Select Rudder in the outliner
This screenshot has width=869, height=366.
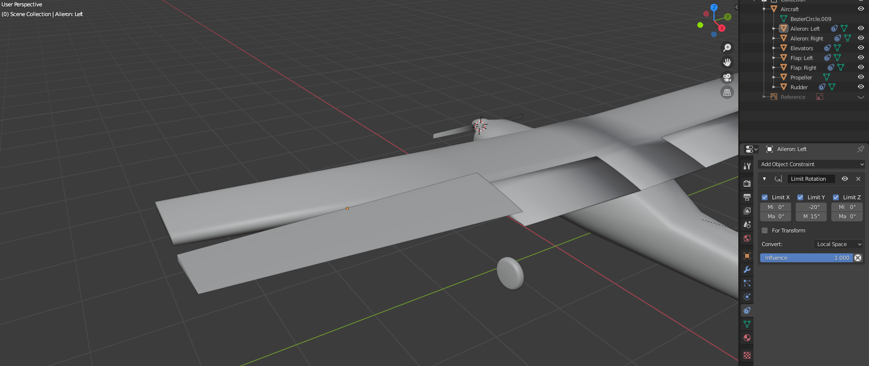799,87
